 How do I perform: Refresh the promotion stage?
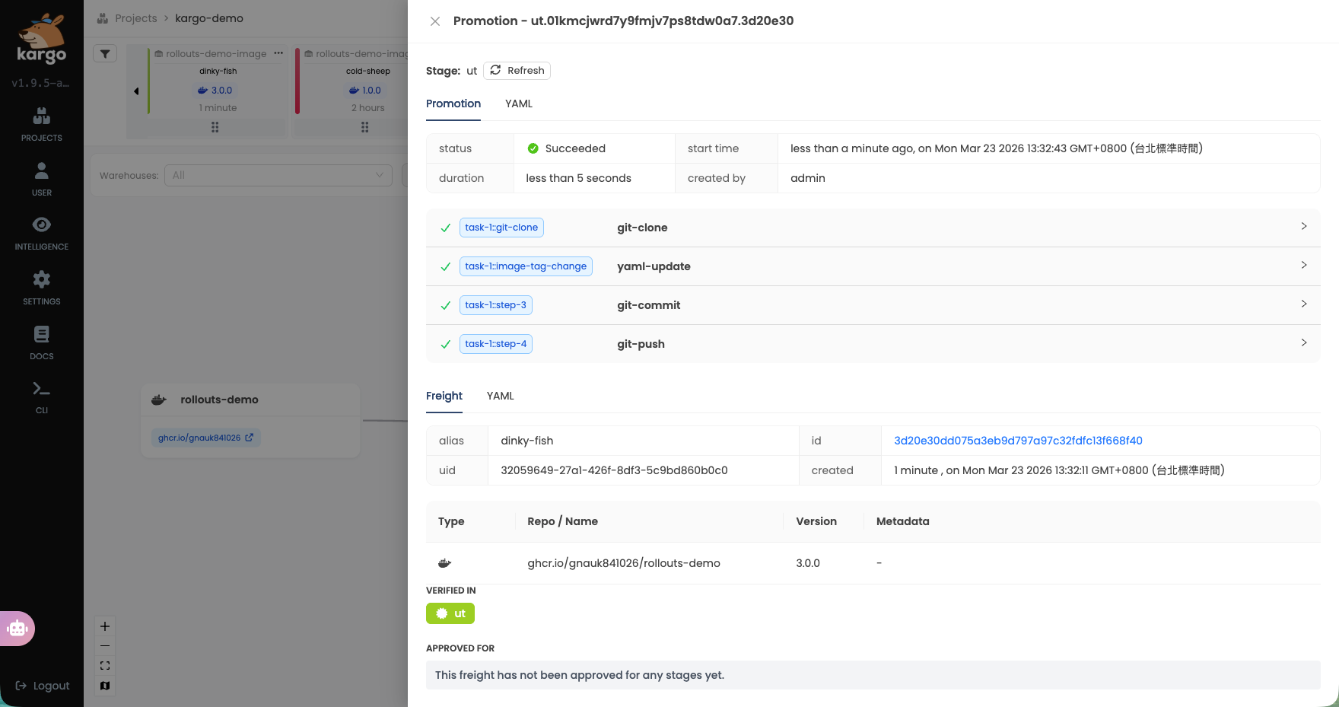coord(517,71)
